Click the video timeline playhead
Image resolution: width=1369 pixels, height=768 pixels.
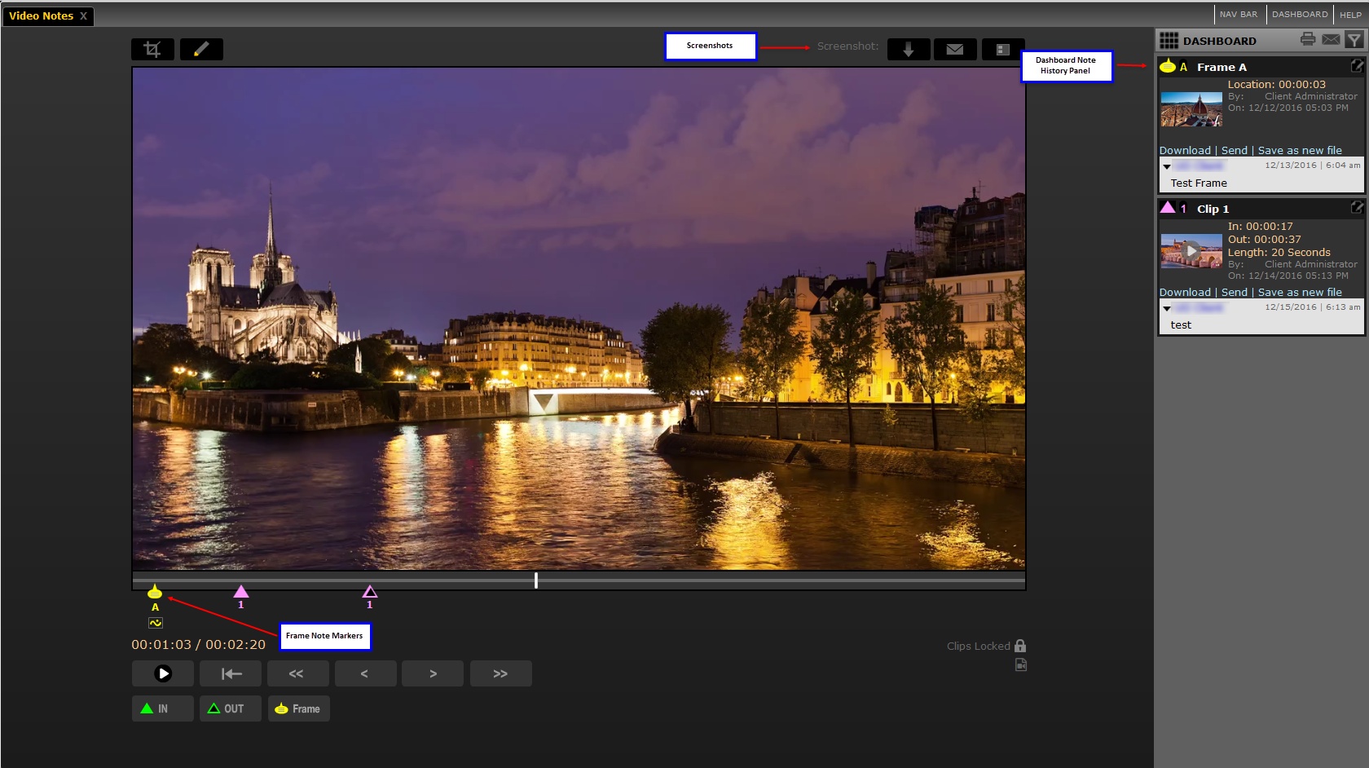coord(536,580)
